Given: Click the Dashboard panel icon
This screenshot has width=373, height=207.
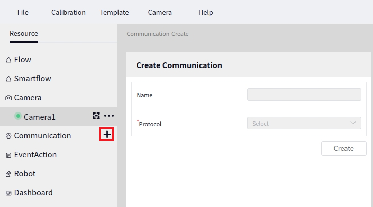Looking at the screenshot, I should 8,193.
